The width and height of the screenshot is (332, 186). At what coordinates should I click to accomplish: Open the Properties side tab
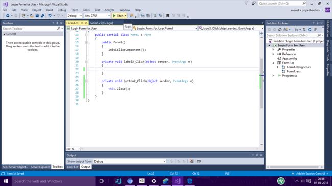click(x=328, y=70)
